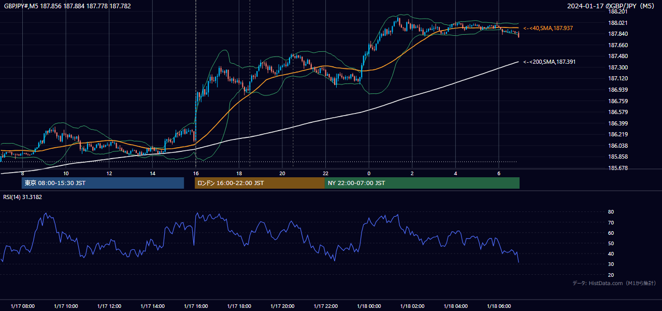The height and width of the screenshot is (311, 662).
Task: Click the RSI axis level 70 label
Action: click(x=611, y=222)
